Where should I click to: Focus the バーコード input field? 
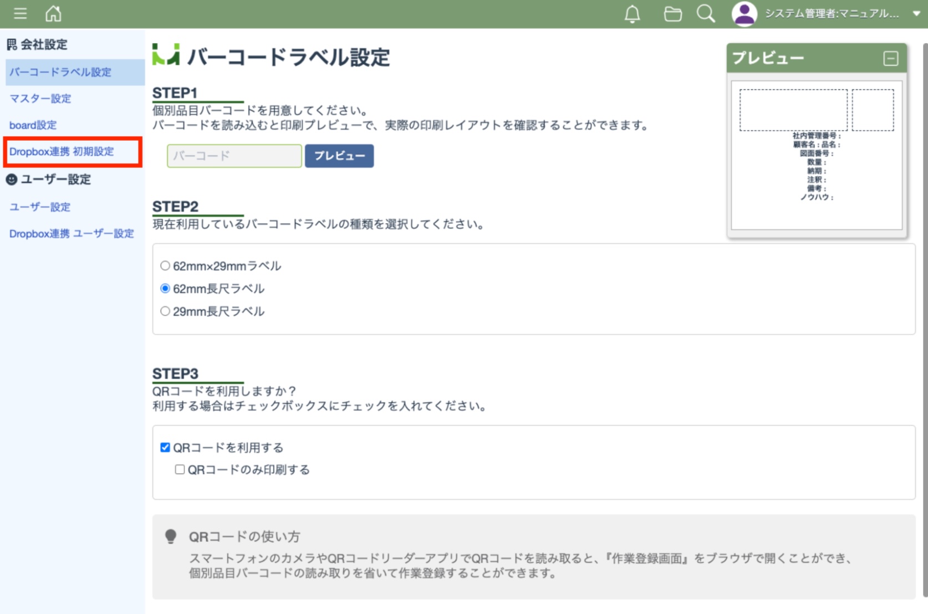point(234,156)
